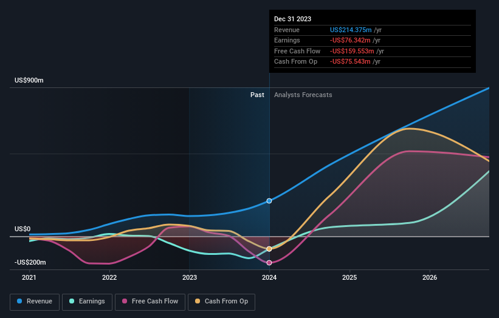The height and width of the screenshot is (318, 499).
Task: Click the 'Free Cash Flow' row label in tooltip
Action: pos(297,51)
